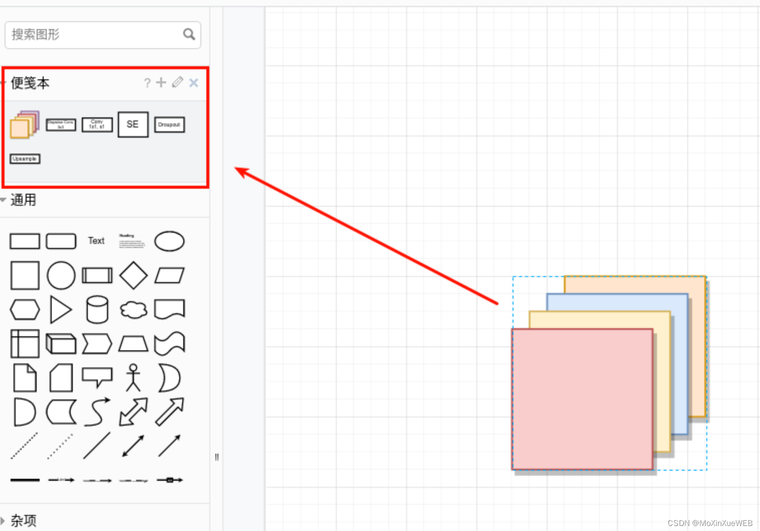Pick the Triangle shape
The image size is (760, 531).
point(61,310)
